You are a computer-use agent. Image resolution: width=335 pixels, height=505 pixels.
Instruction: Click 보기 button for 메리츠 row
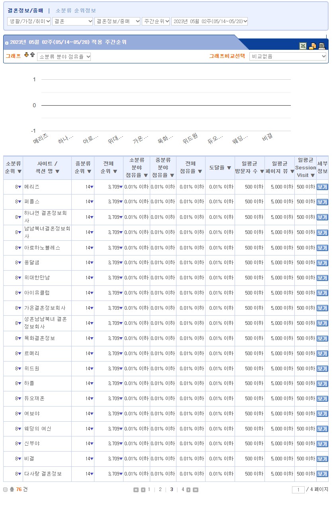point(322,187)
